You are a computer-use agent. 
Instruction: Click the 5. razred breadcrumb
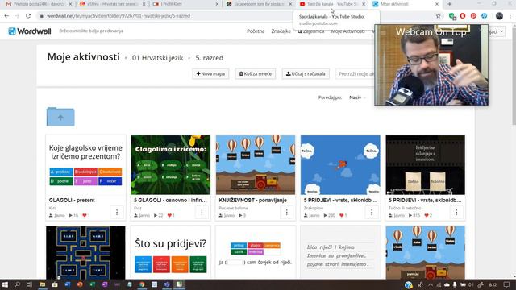(x=210, y=58)
